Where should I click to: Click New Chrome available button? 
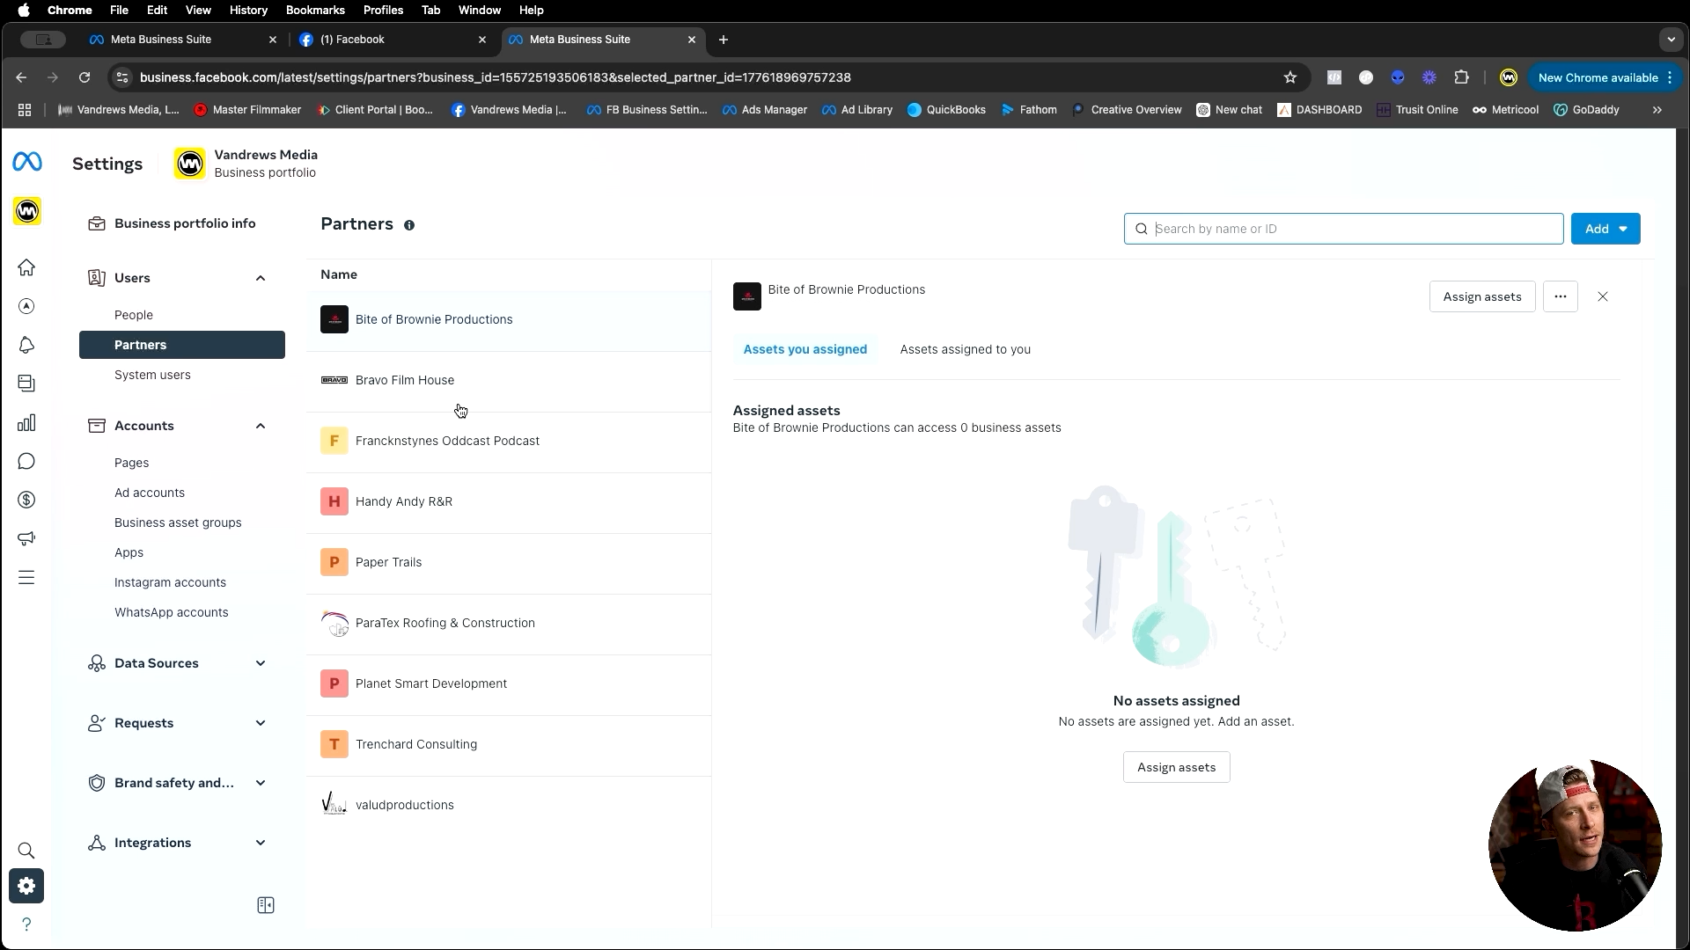tap(1605, 77)
